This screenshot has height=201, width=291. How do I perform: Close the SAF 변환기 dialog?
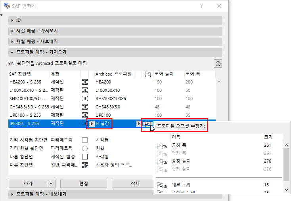coord(219,6)
